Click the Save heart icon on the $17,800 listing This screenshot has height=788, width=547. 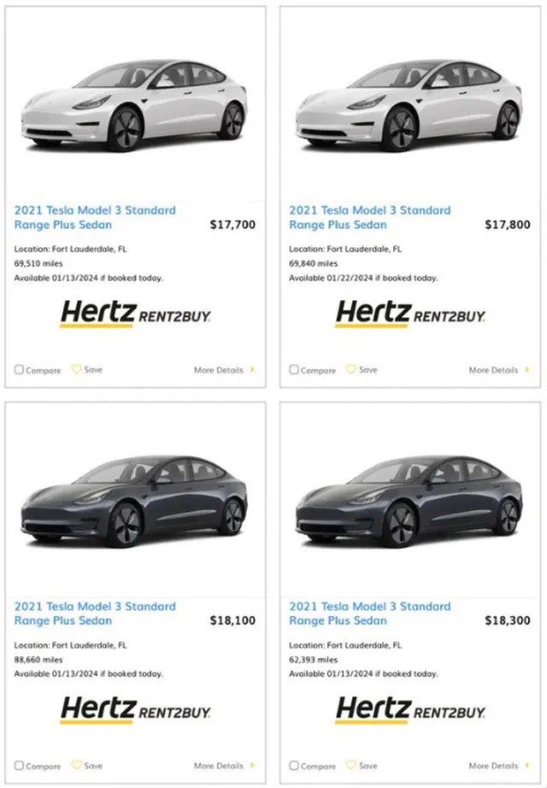[352, 369]
